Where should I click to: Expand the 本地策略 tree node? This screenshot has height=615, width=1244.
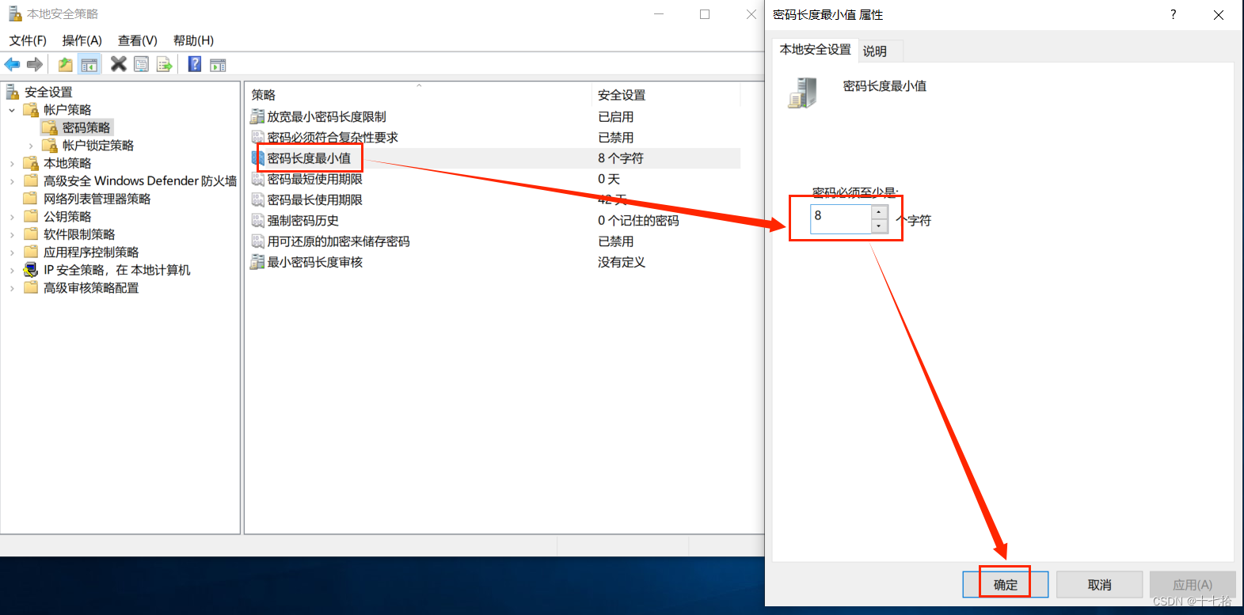[12, 164]
